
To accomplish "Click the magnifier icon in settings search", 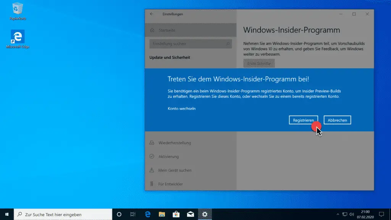I will pyautogui.click(x=228, y=44).
